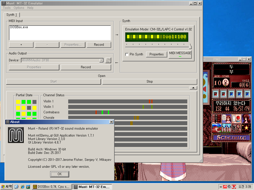
Task: Click the Emulation Mode label text
Action: (158, 29)
